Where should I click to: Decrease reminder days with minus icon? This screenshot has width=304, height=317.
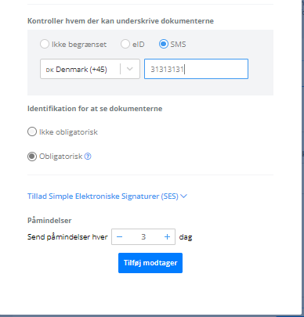pos(120,237)
